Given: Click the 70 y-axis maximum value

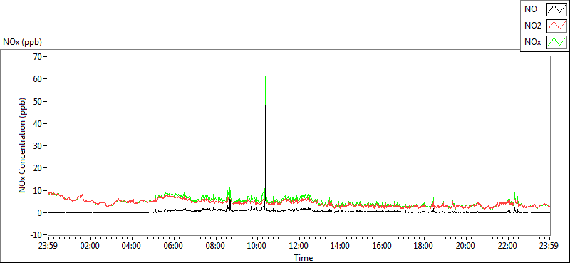Looking at the screenshot, I should click(x=38, y=56).
